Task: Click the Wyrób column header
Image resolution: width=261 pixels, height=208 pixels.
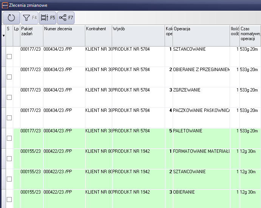Action: [x=138, y=29]
